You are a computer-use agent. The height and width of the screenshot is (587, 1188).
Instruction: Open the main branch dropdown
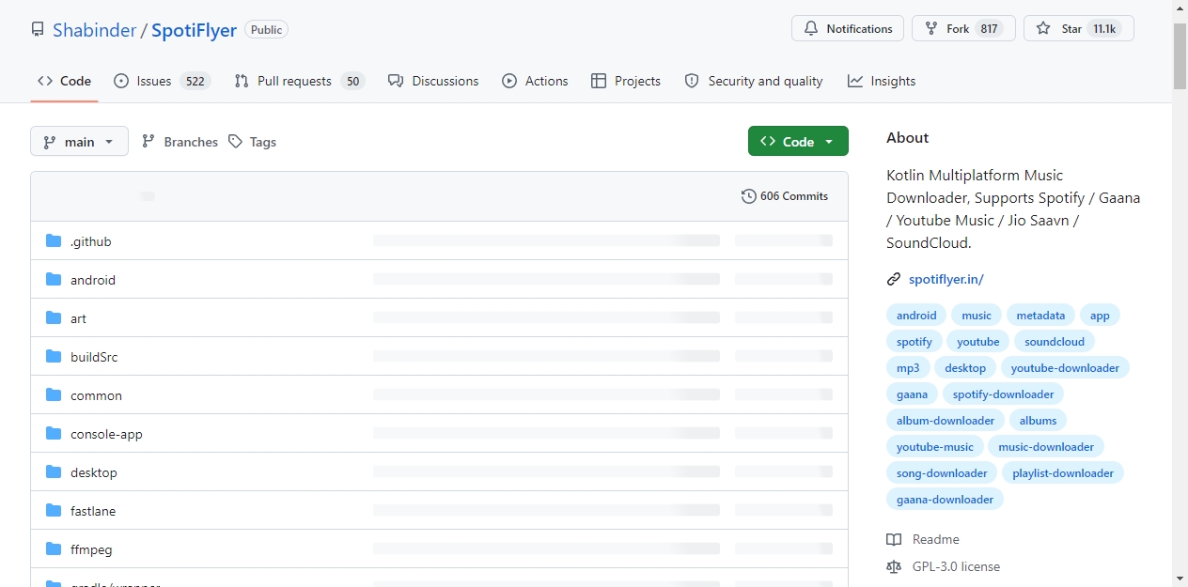(79, 142)
